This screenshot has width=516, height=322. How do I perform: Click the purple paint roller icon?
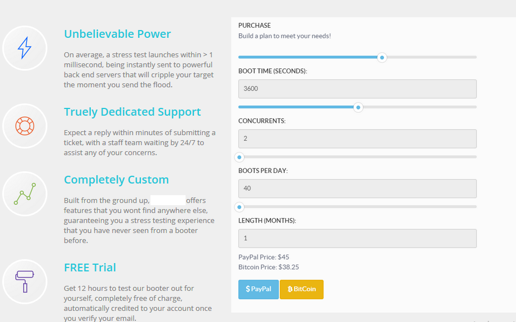click(25, 281)
